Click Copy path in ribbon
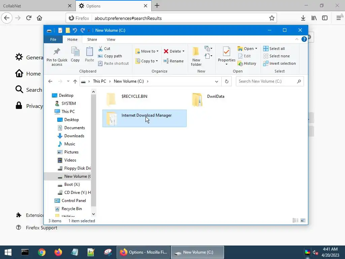The height and width of the screenshot is (259, 345). click(110, 56)
